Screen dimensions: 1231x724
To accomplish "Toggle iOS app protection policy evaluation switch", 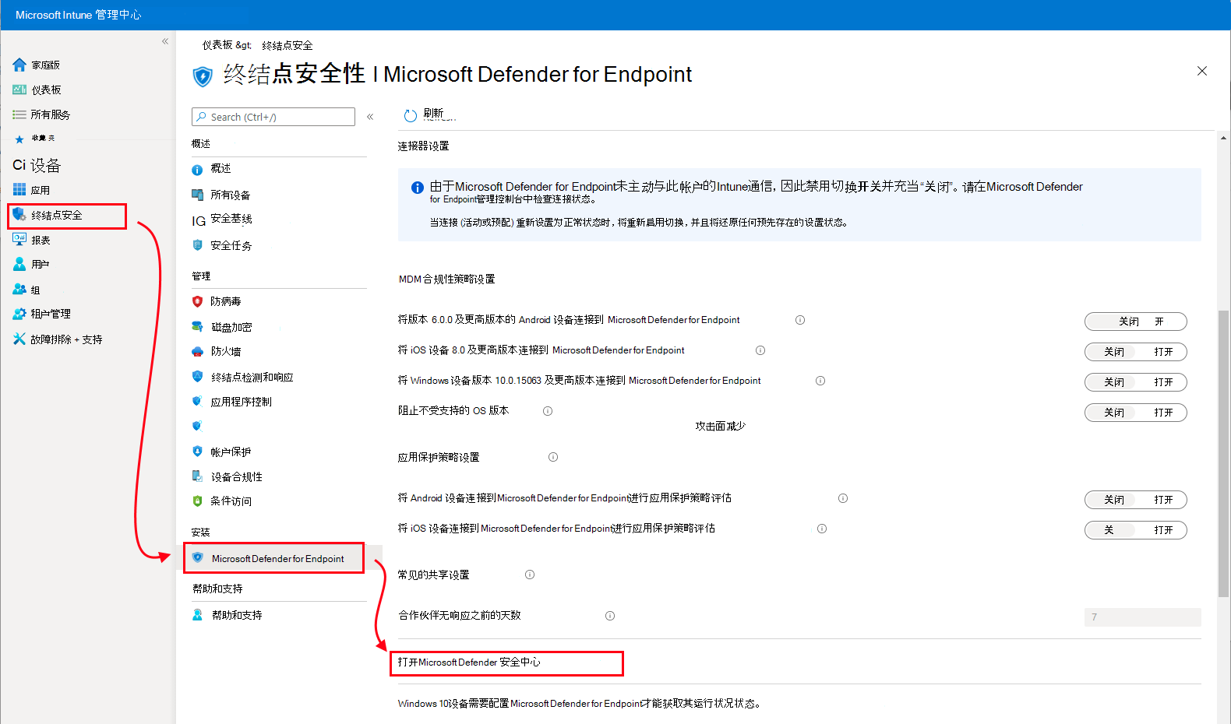I will [x=1135, y=530].
